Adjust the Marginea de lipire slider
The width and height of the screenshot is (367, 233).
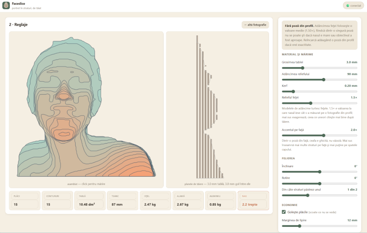(319, 226)
